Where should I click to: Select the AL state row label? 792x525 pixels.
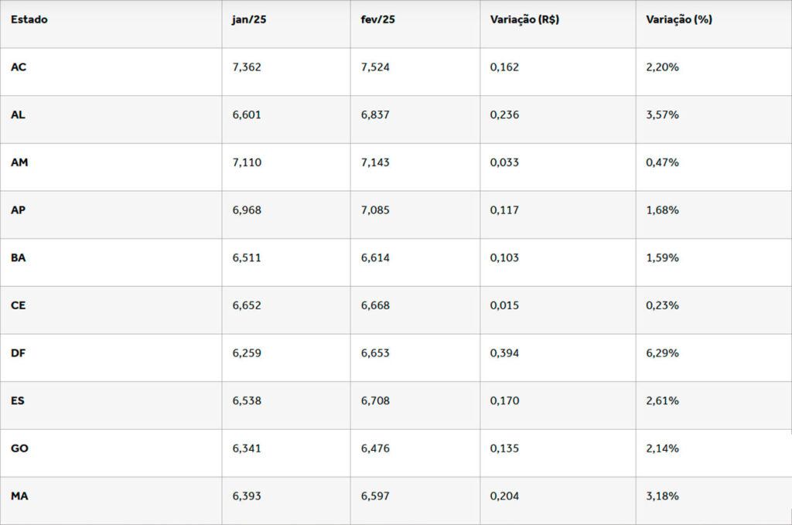click(x=18, y=115)
